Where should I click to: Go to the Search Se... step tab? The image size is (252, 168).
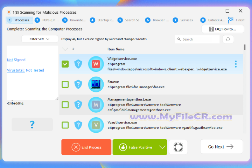[x=130, y=20]
